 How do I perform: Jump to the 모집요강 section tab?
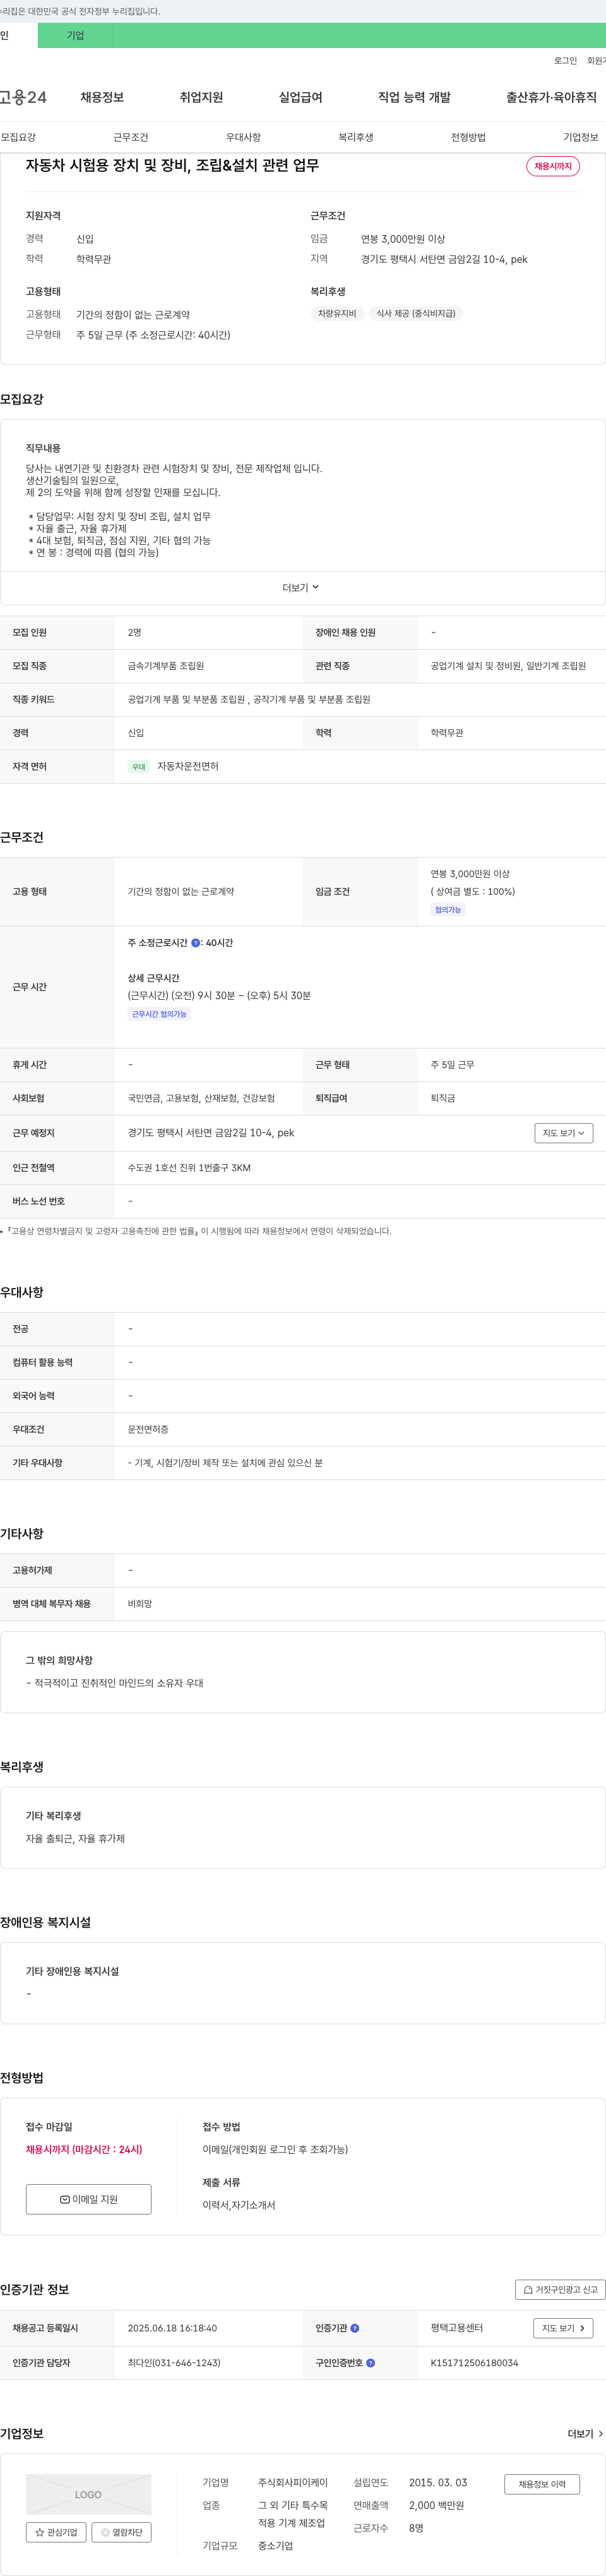18,137
